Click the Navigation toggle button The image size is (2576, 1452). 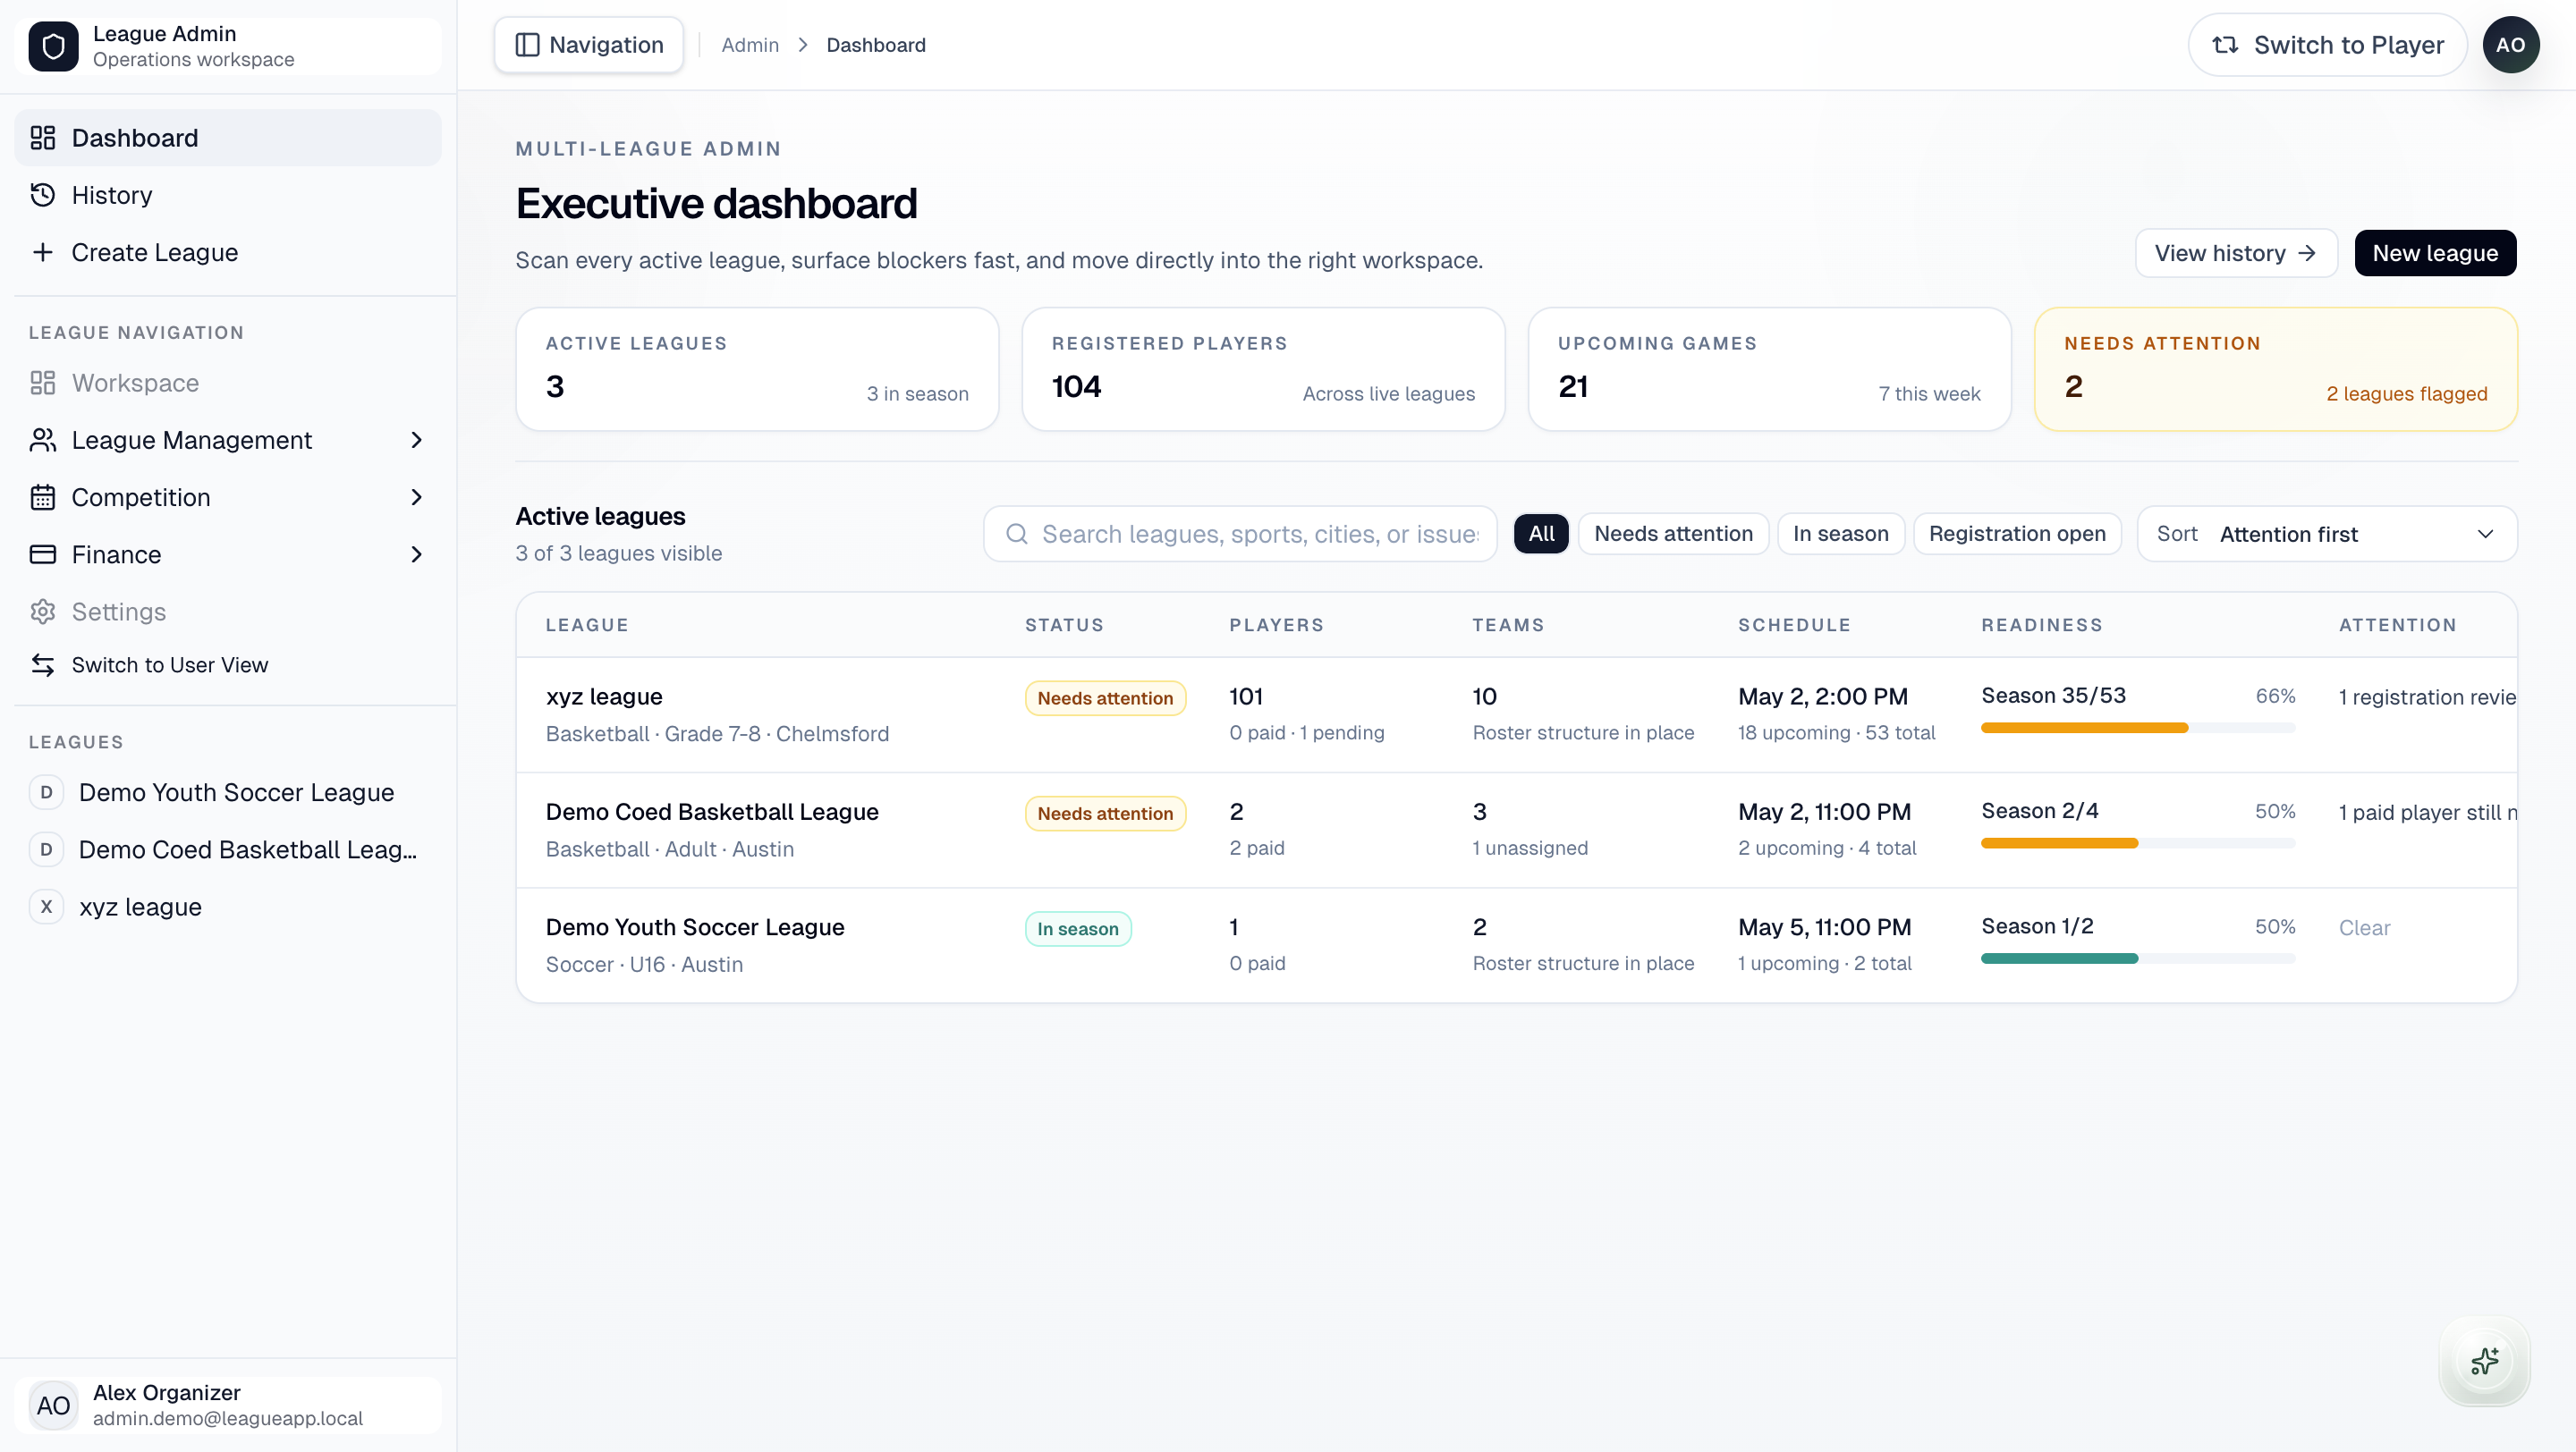click(589, 45)
